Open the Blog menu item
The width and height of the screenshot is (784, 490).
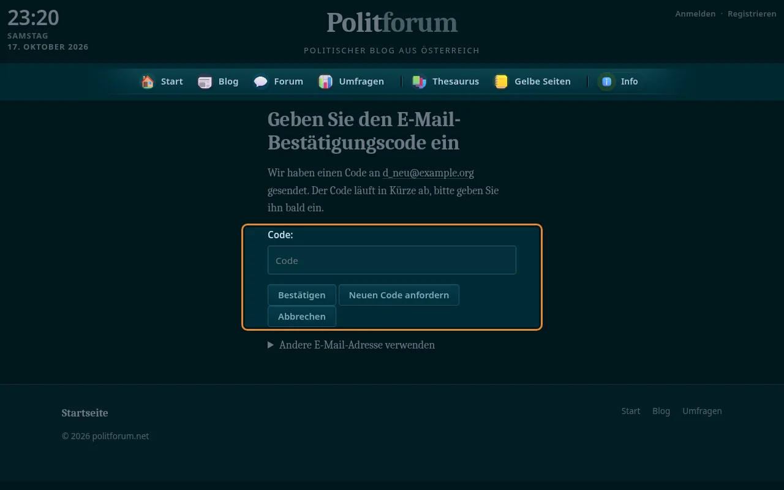(219, 81)
